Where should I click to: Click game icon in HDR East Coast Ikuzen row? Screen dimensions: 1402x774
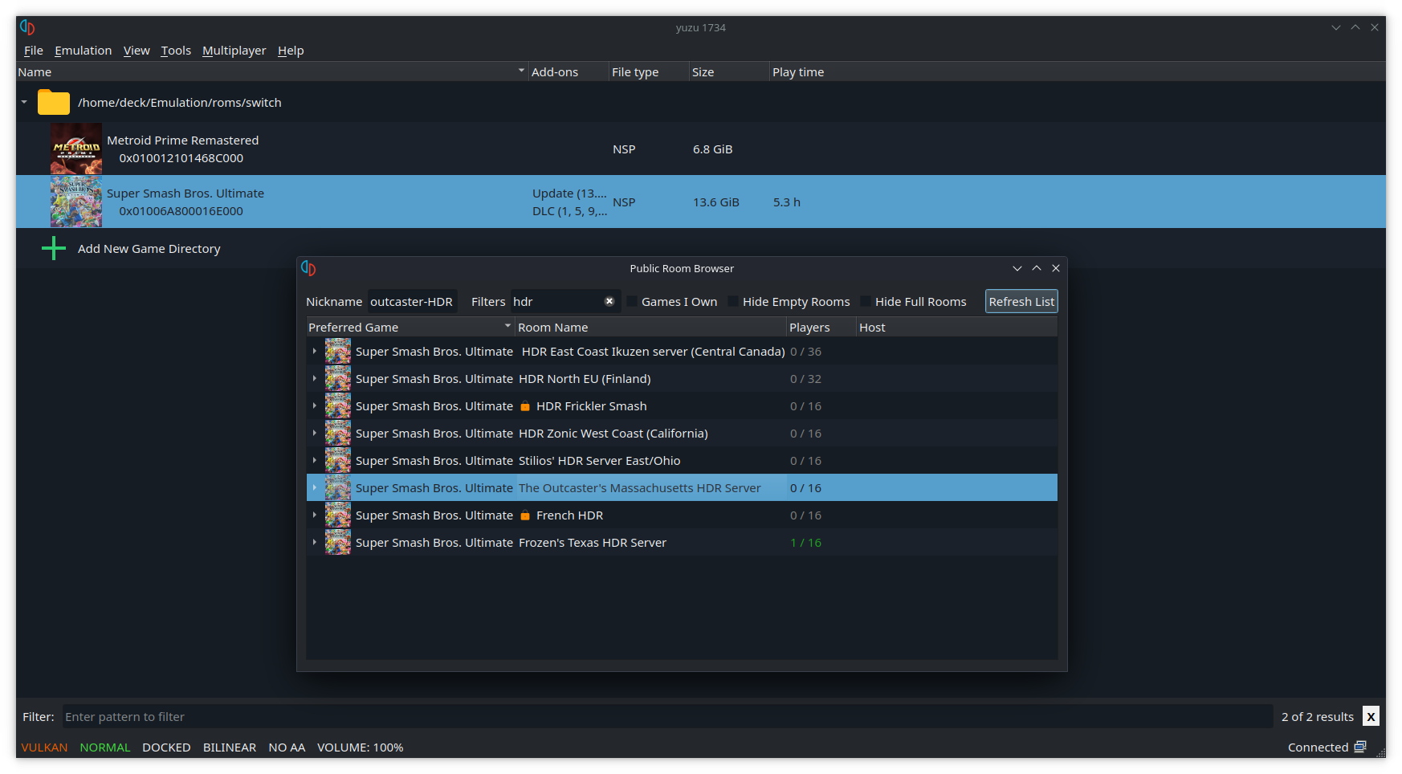coord(338,352)
